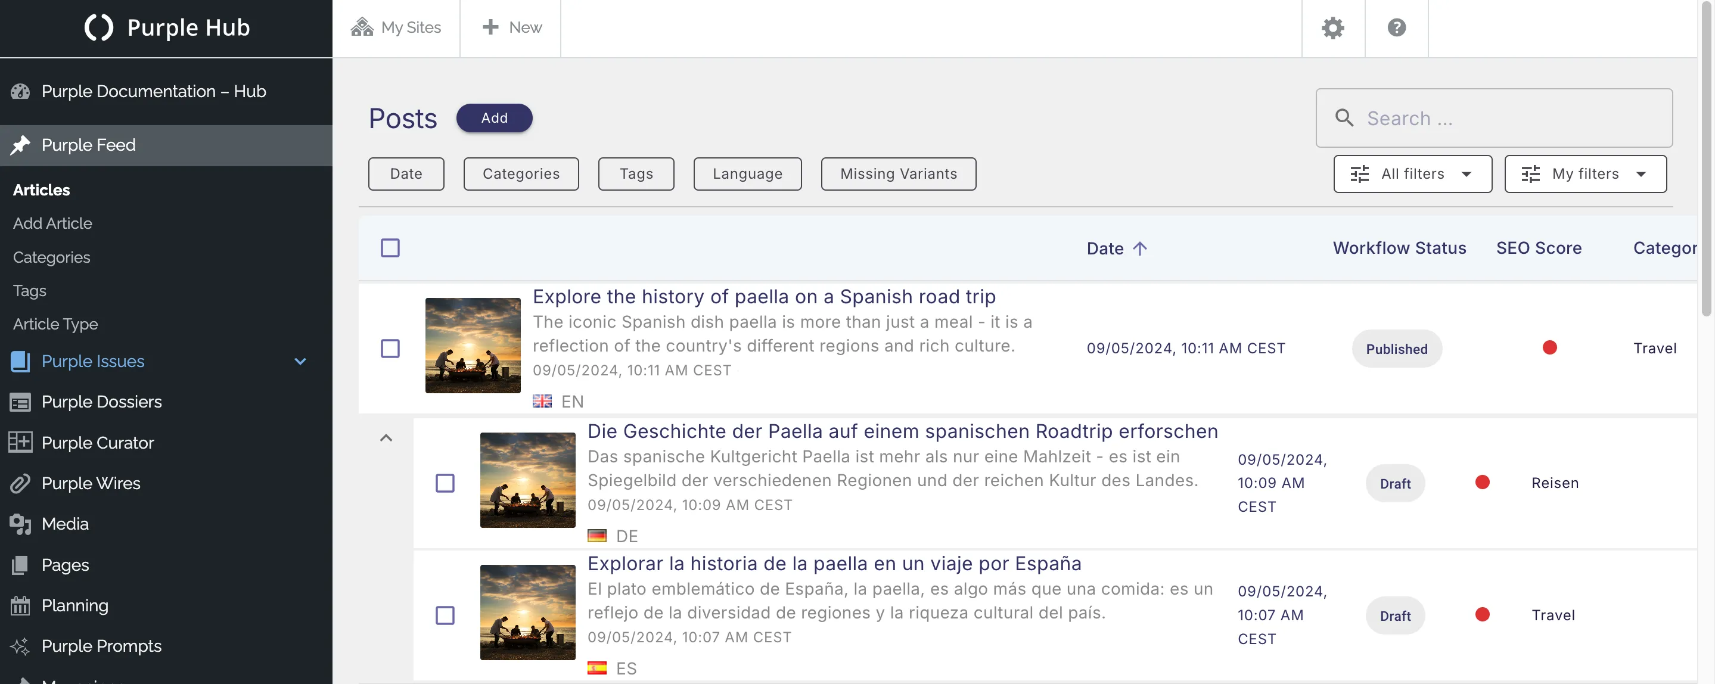Viewport: 1715px width, 684px height.
Task: Click the sliders icon in All filters
Action: tap(1359, 173)
